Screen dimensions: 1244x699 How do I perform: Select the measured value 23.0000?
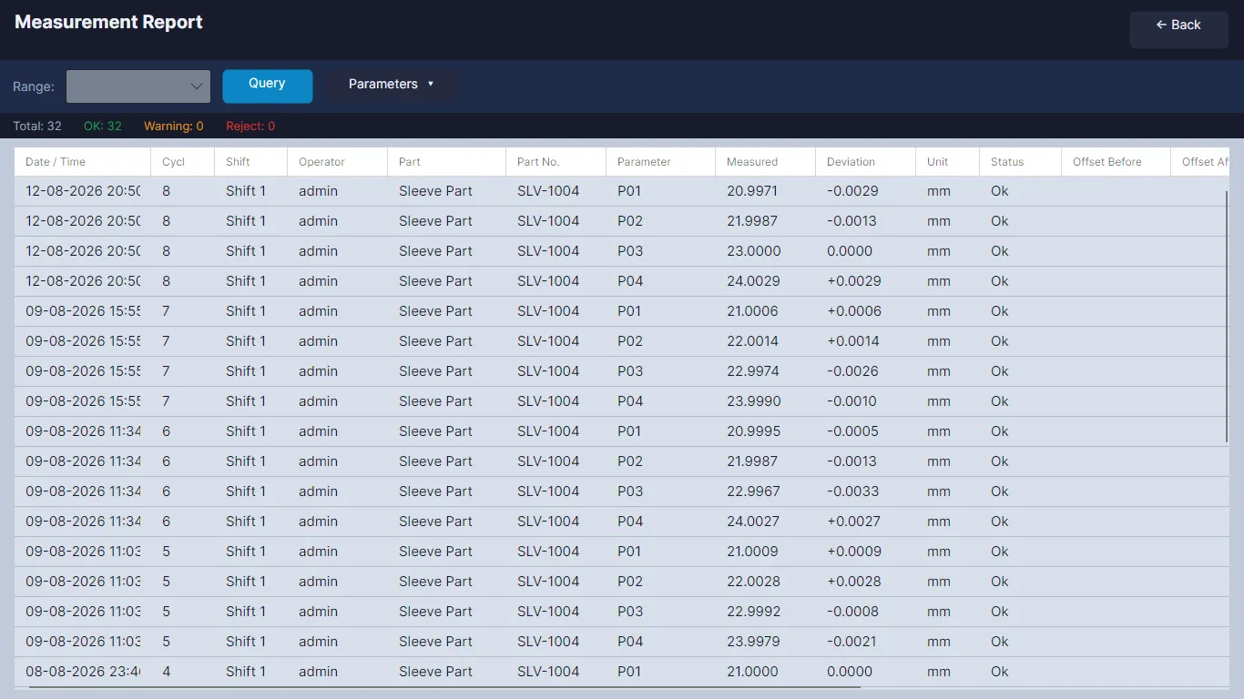754,251
